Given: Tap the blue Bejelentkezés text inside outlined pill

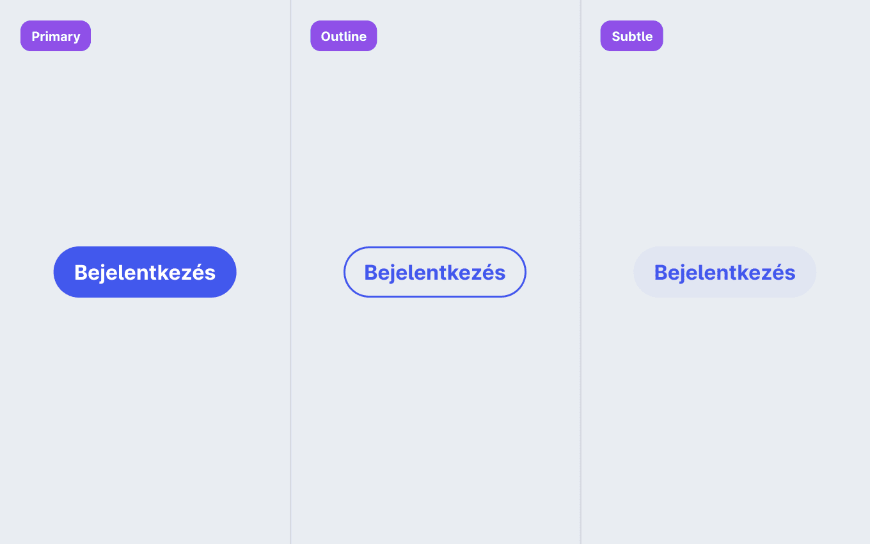Looking at the screenshot, I should [x=435, y=273].
